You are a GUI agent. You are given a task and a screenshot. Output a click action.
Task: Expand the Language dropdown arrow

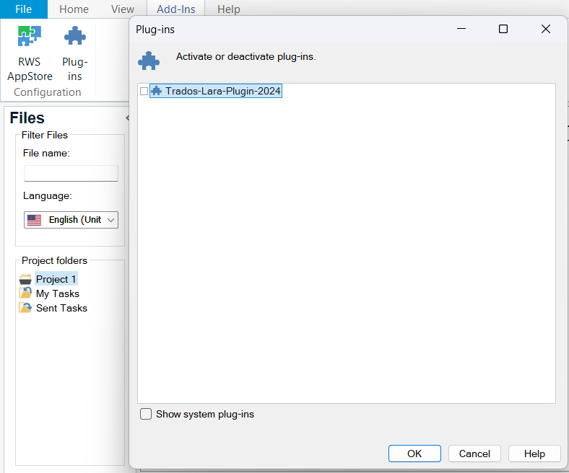[x=110, y=220]
